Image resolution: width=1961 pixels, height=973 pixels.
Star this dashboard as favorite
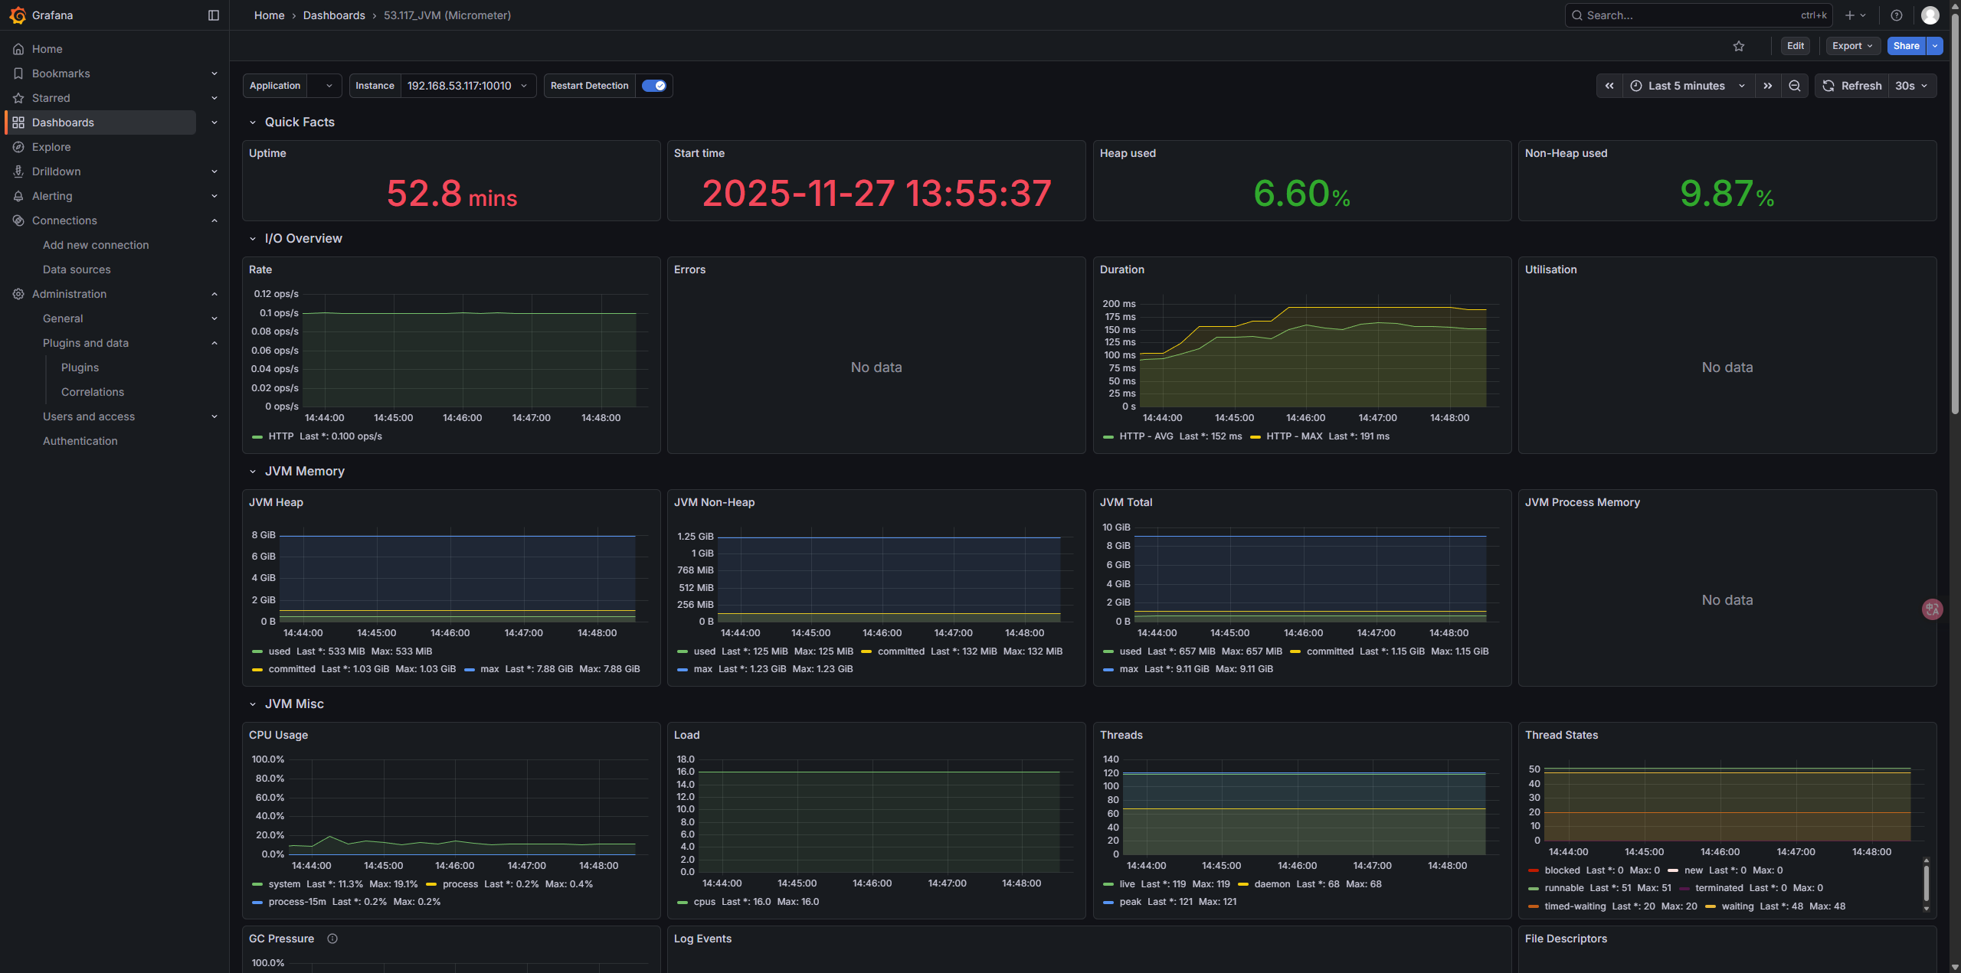[1739, 46]
